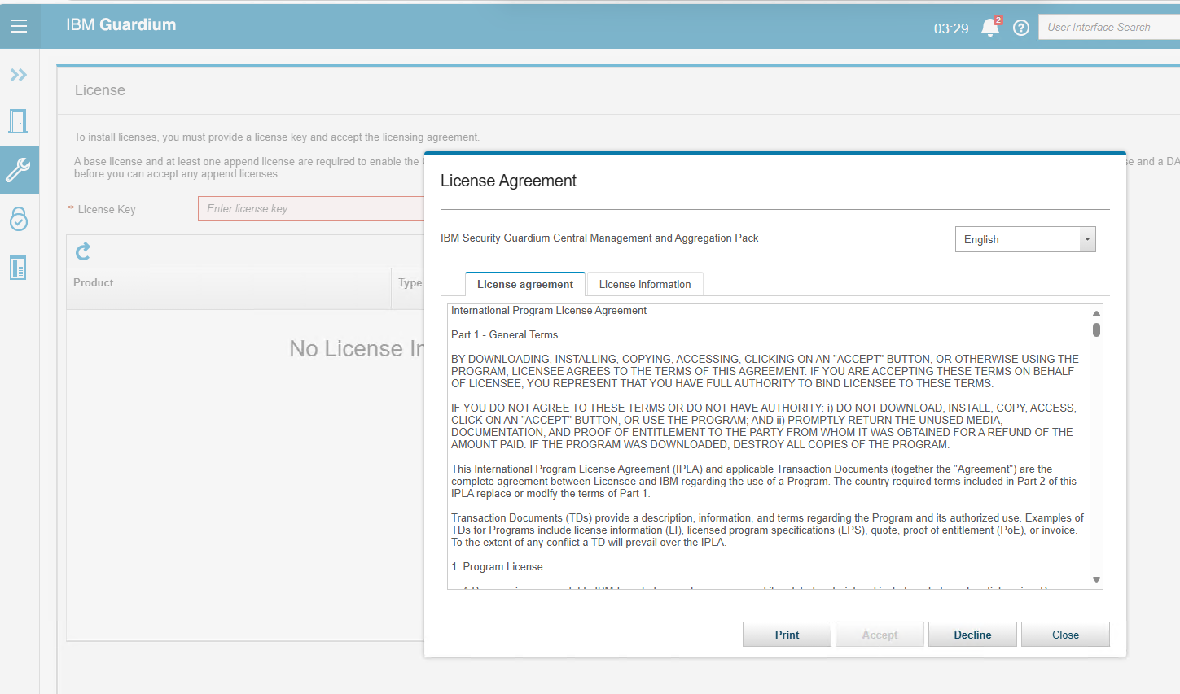Switch to the License information tab
Viewport: 1180px width, 694px height.
[645, 284]
